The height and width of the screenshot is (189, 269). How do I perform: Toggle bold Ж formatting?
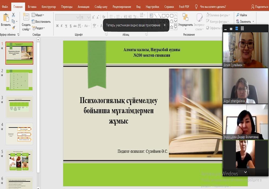click(x=57, y=26)
